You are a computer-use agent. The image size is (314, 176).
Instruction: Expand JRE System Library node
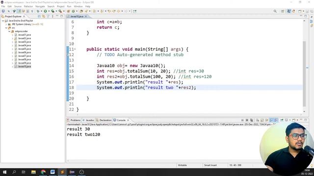coord(6,24)
